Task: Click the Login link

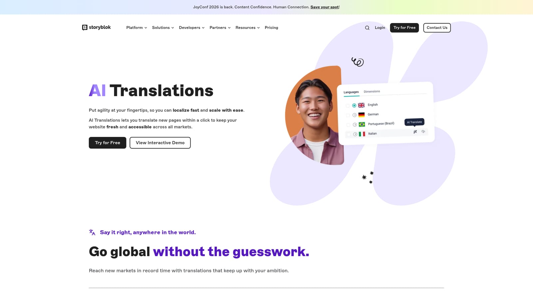Action: tap(380, 28)
